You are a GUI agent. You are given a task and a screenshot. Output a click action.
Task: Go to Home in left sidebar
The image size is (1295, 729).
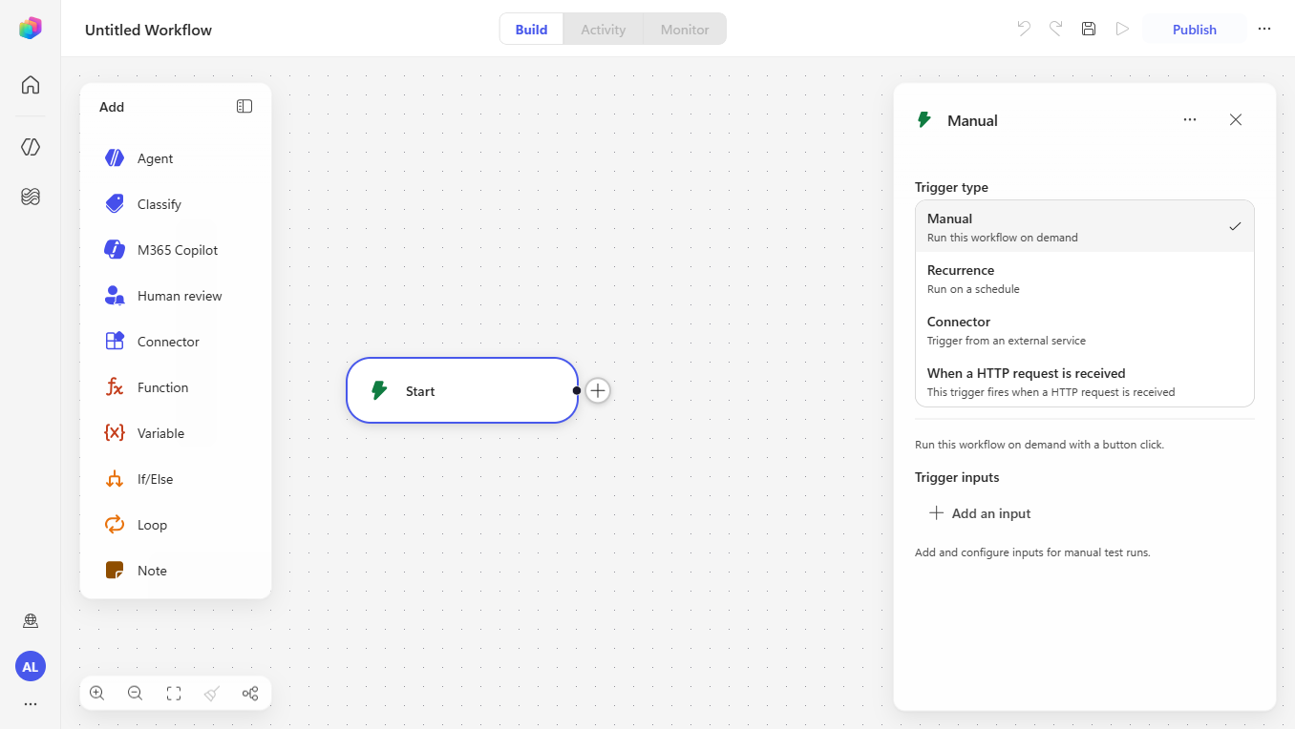click(31, 85)
